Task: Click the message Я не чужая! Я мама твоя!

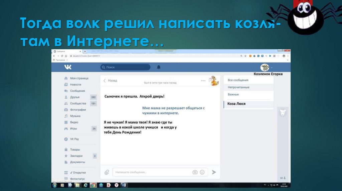Action: (x=140, y=127)
